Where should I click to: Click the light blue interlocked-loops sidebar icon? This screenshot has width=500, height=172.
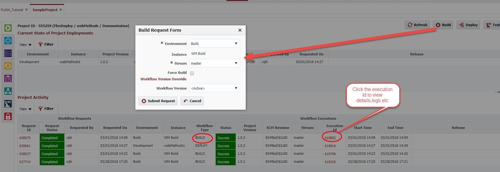pos(8,41)
